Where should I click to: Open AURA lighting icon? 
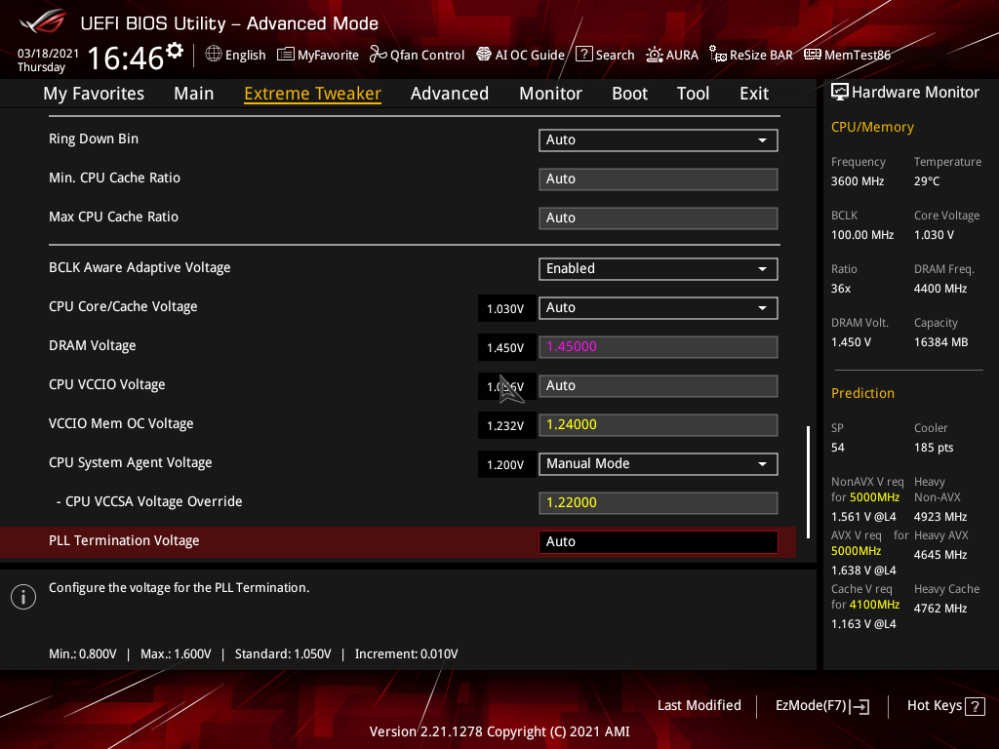(x=655, y=55)
